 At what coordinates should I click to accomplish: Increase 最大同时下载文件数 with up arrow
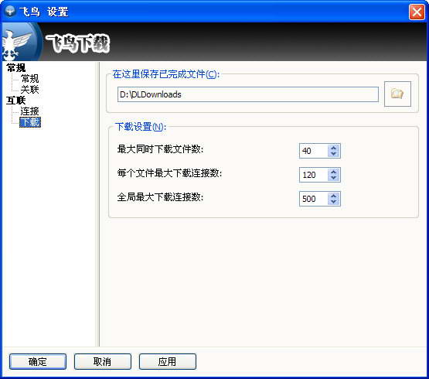[333, 148]
